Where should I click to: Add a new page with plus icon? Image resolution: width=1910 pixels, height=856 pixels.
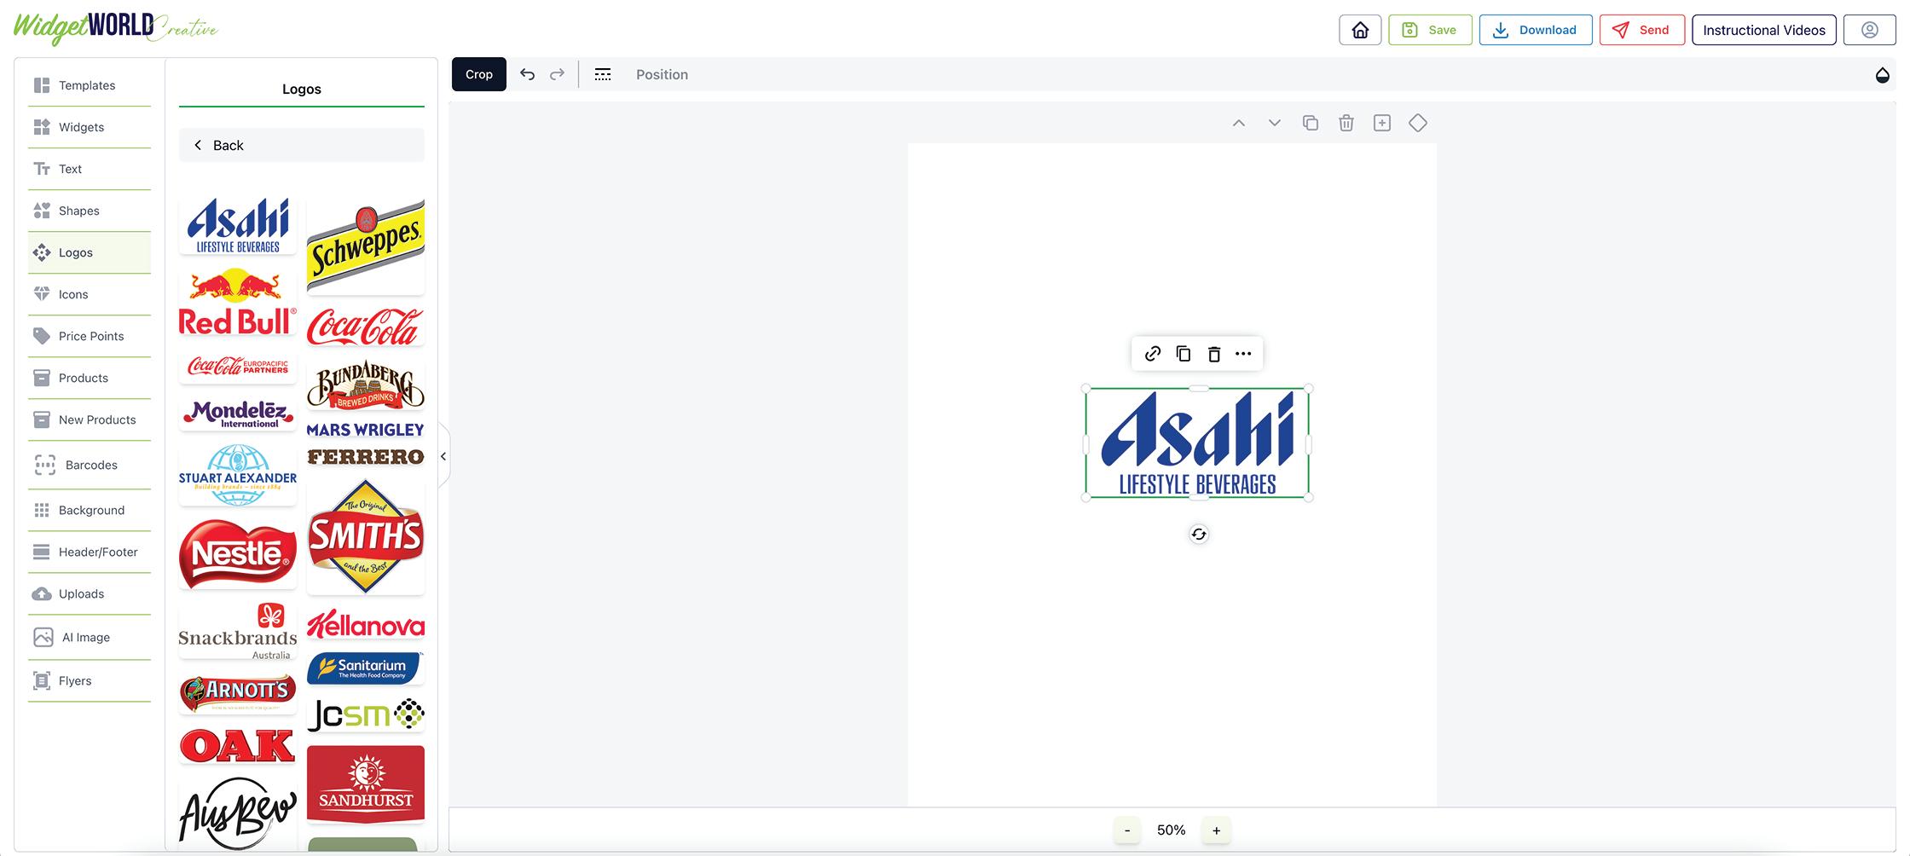(1382, 123)
